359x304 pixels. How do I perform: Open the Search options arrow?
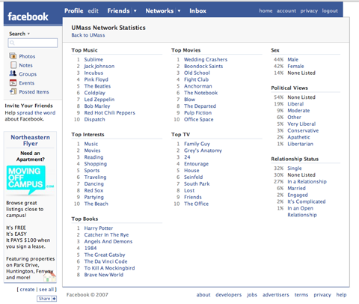(x=28, y=34)
